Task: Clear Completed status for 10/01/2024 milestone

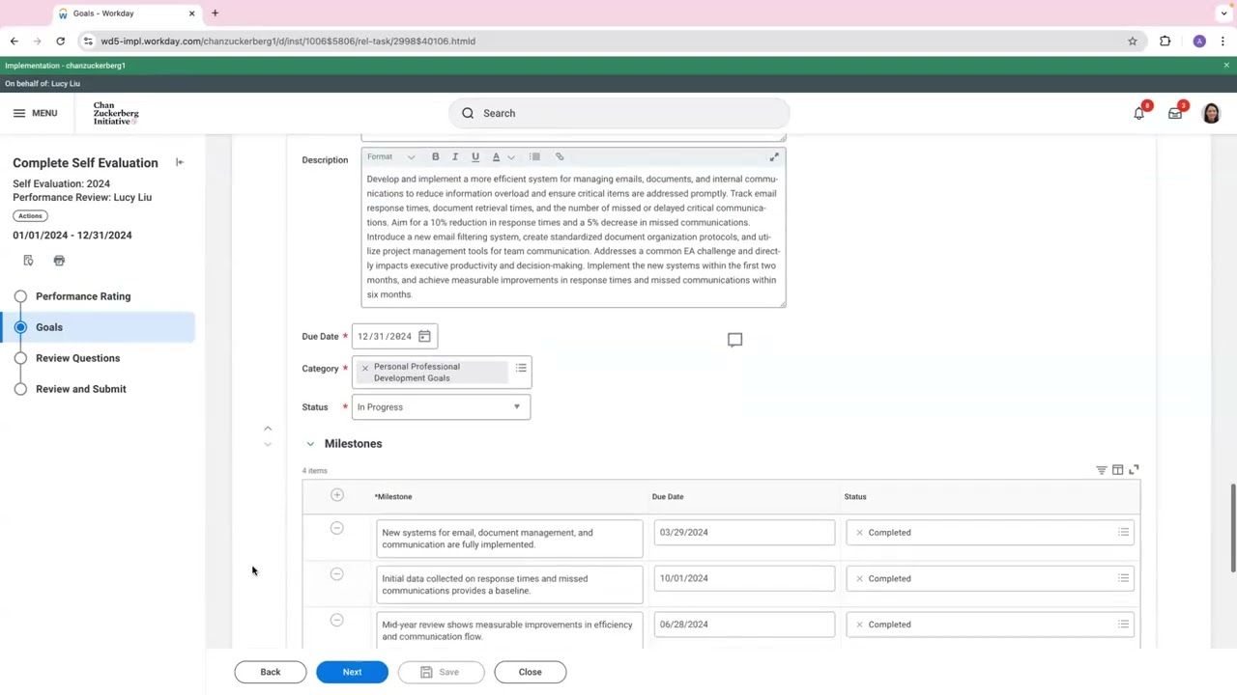Action: point(859,578)
